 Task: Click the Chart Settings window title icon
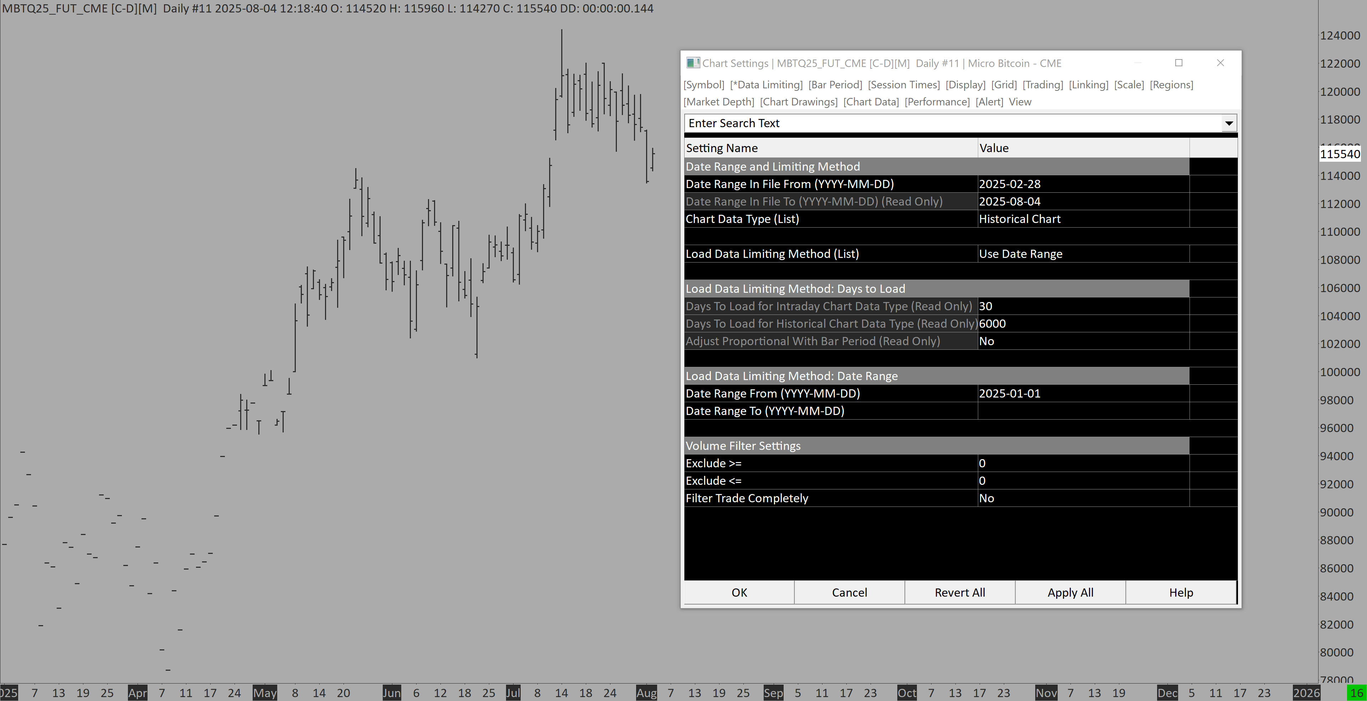(692, 63)
